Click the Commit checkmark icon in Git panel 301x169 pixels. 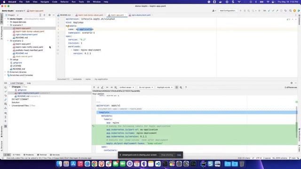[5, 92]
